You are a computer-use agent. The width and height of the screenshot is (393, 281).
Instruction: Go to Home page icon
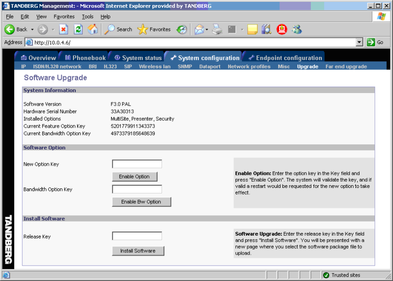[93, 30]
